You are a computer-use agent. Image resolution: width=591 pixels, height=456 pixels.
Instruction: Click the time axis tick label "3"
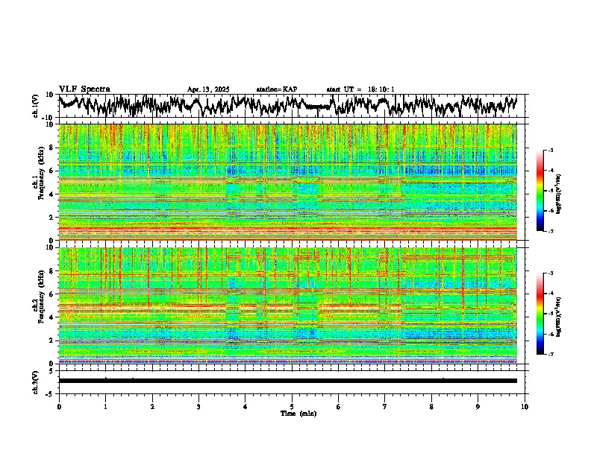[198, 407]
